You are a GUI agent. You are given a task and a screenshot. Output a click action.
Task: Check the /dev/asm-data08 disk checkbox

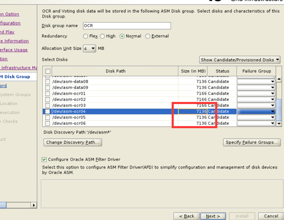(x=47, y=81)
